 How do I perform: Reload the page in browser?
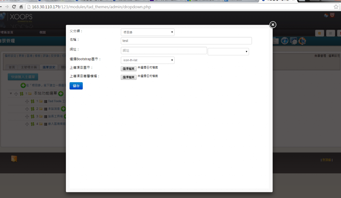pyautogui.click(x=14, y=7)
